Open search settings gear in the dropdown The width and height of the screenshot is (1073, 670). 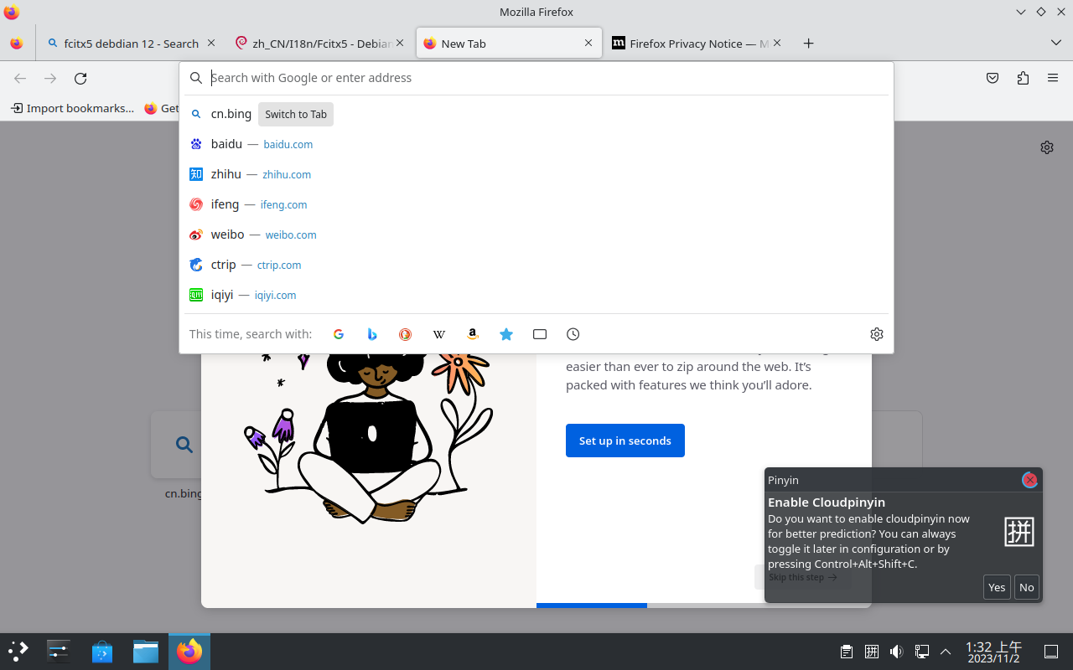[877, 334]
